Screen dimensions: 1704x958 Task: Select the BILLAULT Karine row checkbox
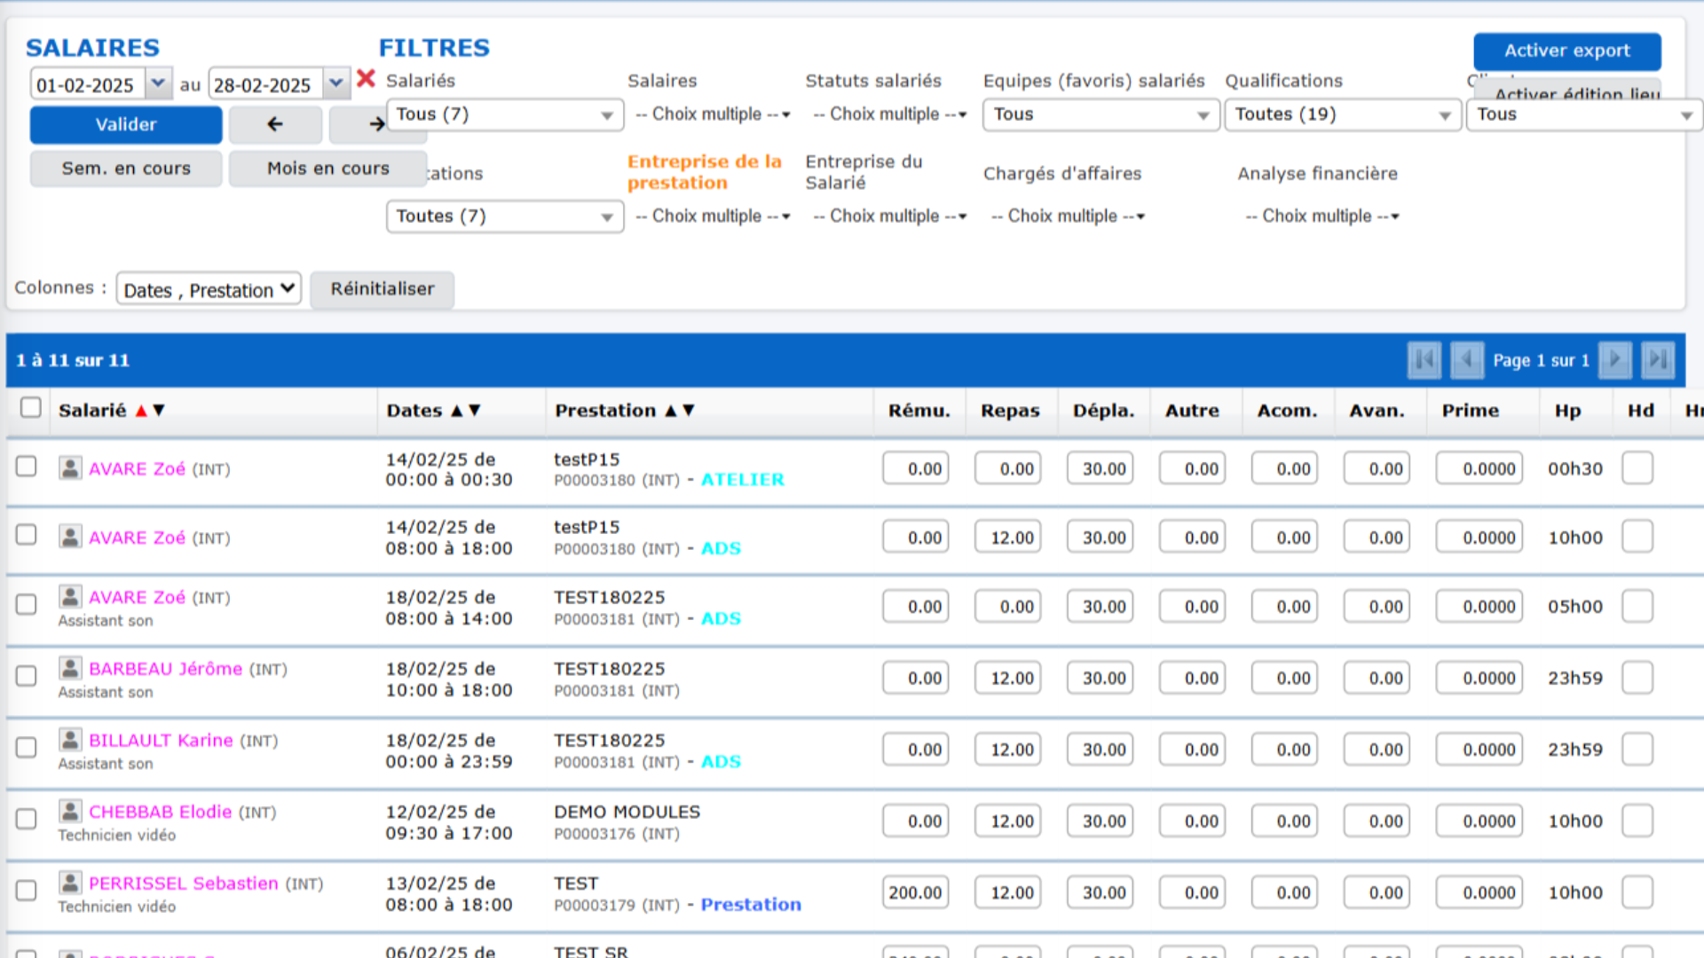click(27, 748)
